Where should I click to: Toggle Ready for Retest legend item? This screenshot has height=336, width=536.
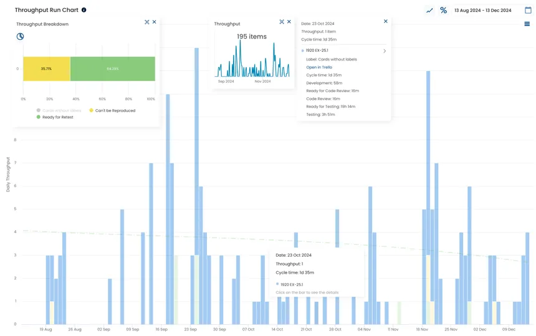pos(55,117)
